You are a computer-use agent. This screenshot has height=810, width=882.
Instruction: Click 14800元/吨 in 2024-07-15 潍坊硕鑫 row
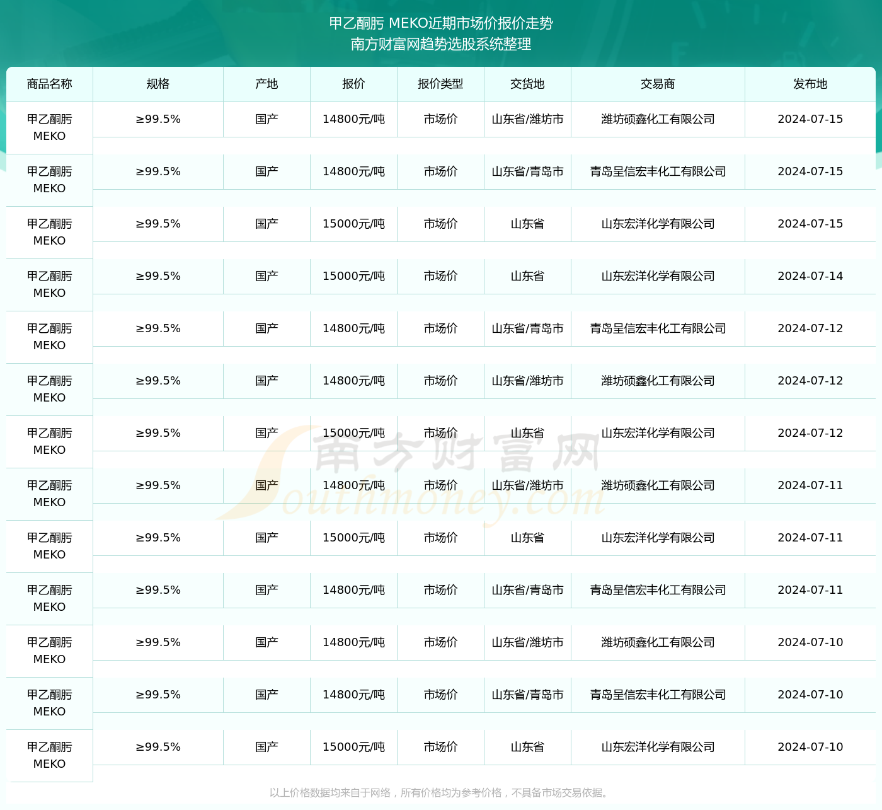[x=353, y=119]
